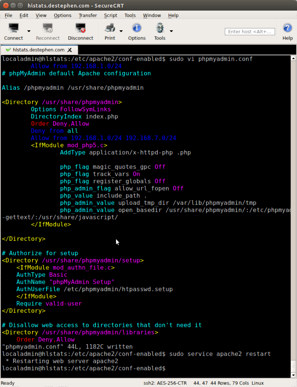Click 'php_flag track_vars On' line

click(100, 174)
